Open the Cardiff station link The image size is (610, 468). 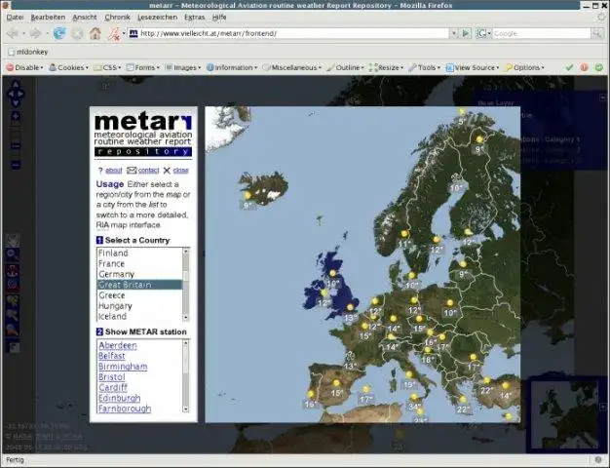tap(113, 388)
